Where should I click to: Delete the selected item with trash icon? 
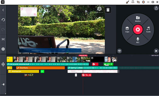(108, 10)
